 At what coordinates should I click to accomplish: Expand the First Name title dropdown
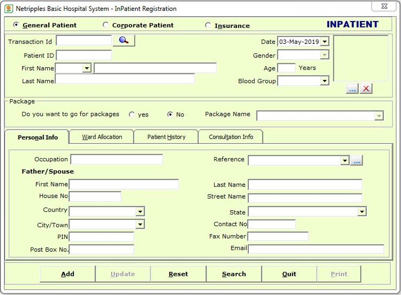pyautogui.click(x=87, y=68)
